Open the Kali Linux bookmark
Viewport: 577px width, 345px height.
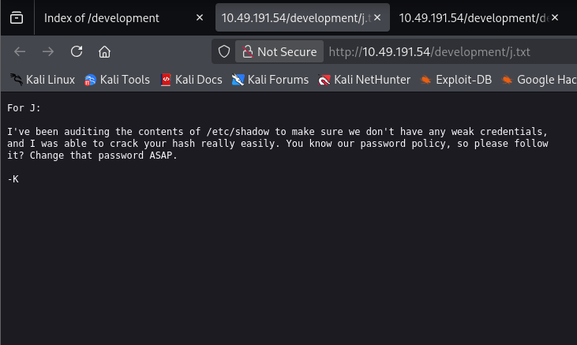click(43, 80)
